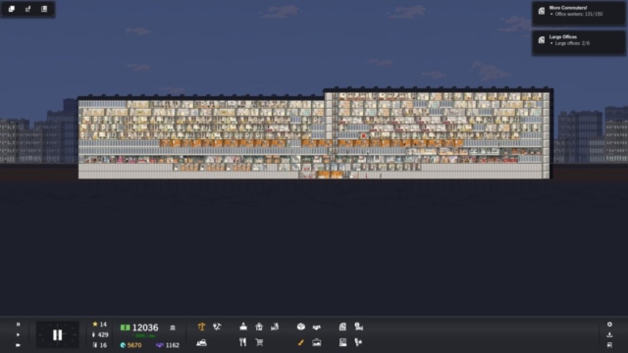The height and width of the screenshot is (353, 628).
Task: Open settings gear at bottom right
Action: tap(609, 325)
